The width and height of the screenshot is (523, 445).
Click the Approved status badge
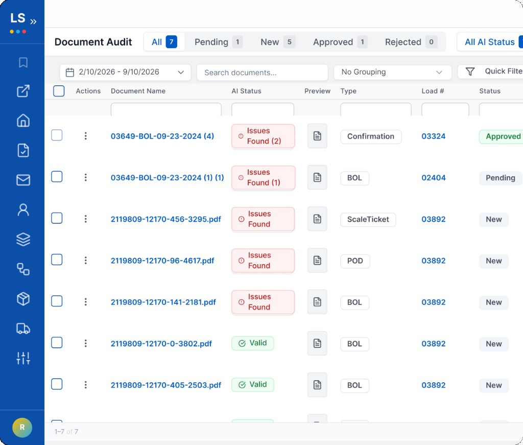click(501, 136)
